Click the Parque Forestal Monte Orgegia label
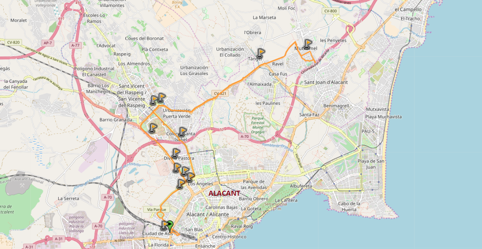 pyautogui.click(x=258, y=125)
